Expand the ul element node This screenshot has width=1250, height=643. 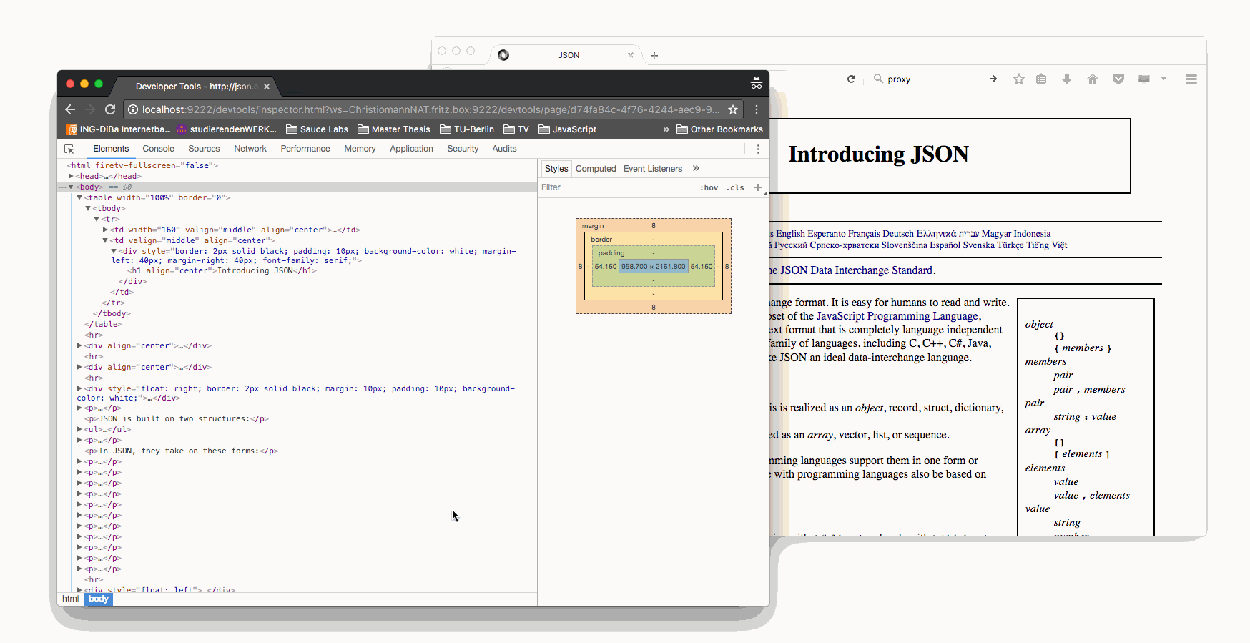(x=79, y=429)
